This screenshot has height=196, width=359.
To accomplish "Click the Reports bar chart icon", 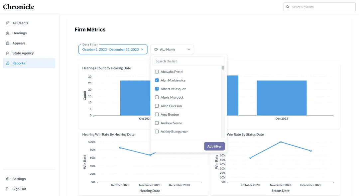I will click(8, 63).
